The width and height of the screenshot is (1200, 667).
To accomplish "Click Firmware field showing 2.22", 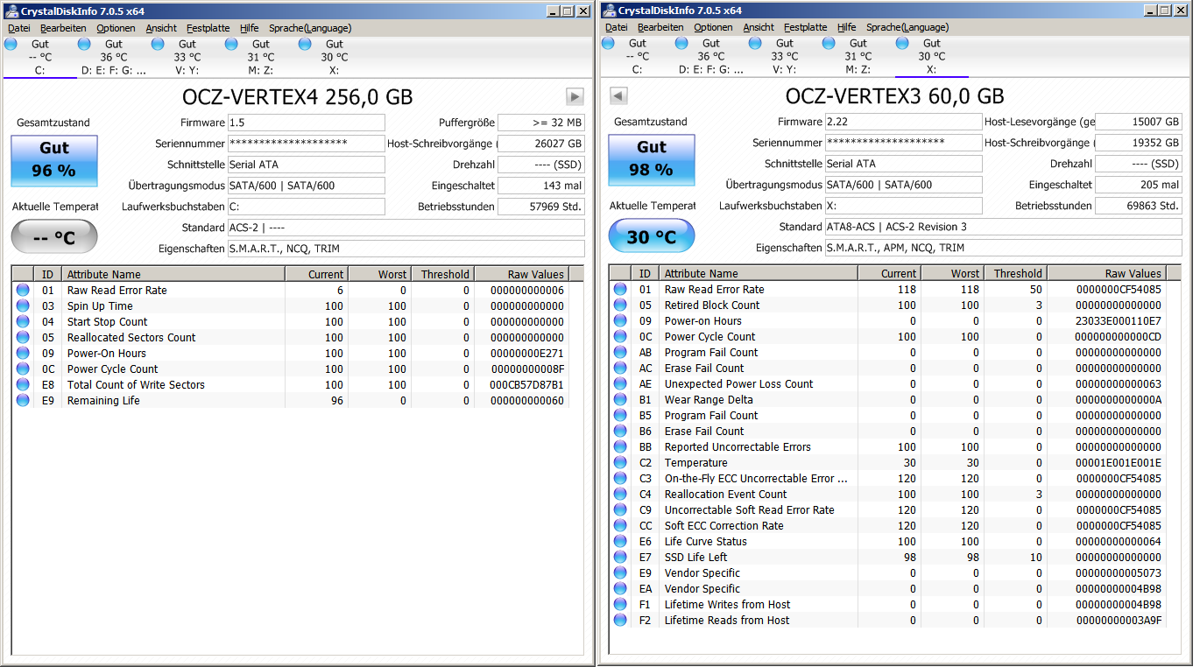I will (x=904, y=122).
